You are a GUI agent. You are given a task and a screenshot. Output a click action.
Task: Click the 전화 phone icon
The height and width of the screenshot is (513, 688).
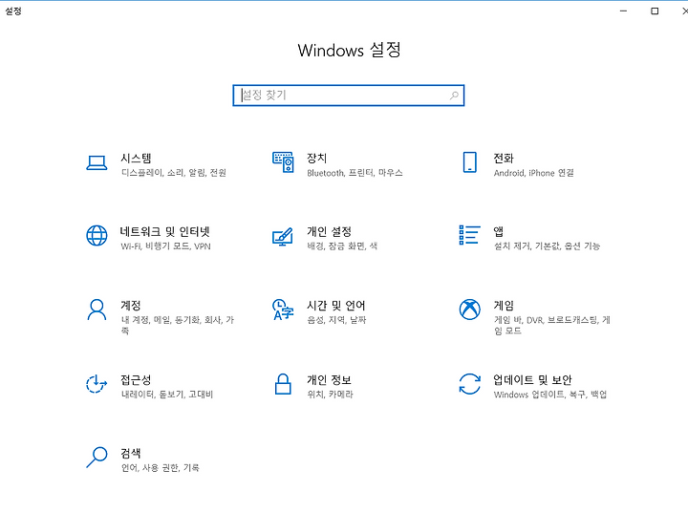[x=469, y=162]
